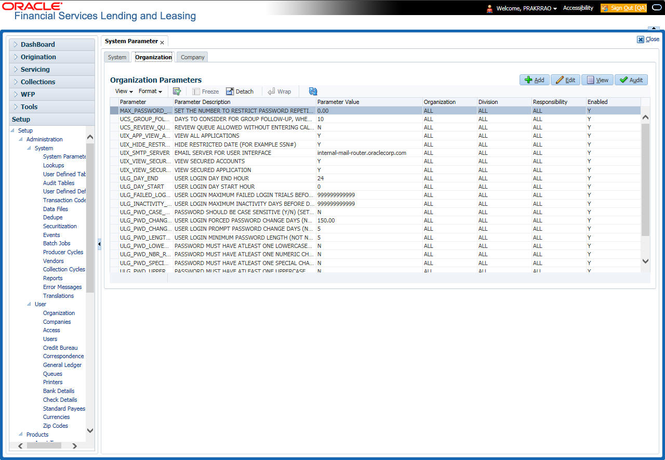Click the Query By Example toolbar icon
Image resolution: width=665 pixels, height=460 pixels.
tap(177, 91)
